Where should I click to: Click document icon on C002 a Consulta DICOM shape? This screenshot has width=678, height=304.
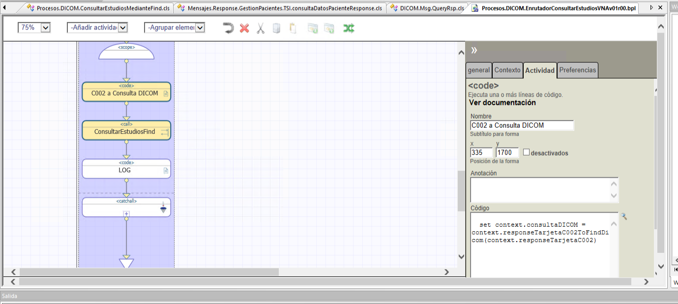click(166, 93)
